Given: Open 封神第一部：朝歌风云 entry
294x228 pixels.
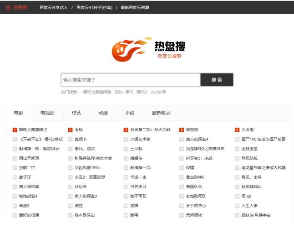Looking at the screenshot, I should click(39, 149).
